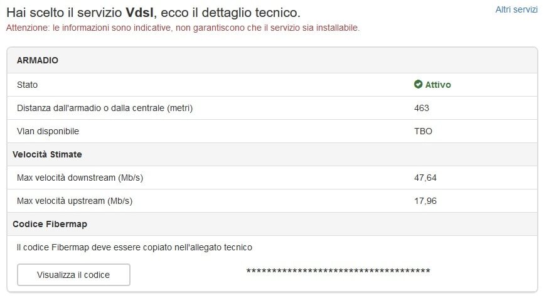Click the Velocità Stimate section header
The image size is (544, 298).
(x=47, y=154)
